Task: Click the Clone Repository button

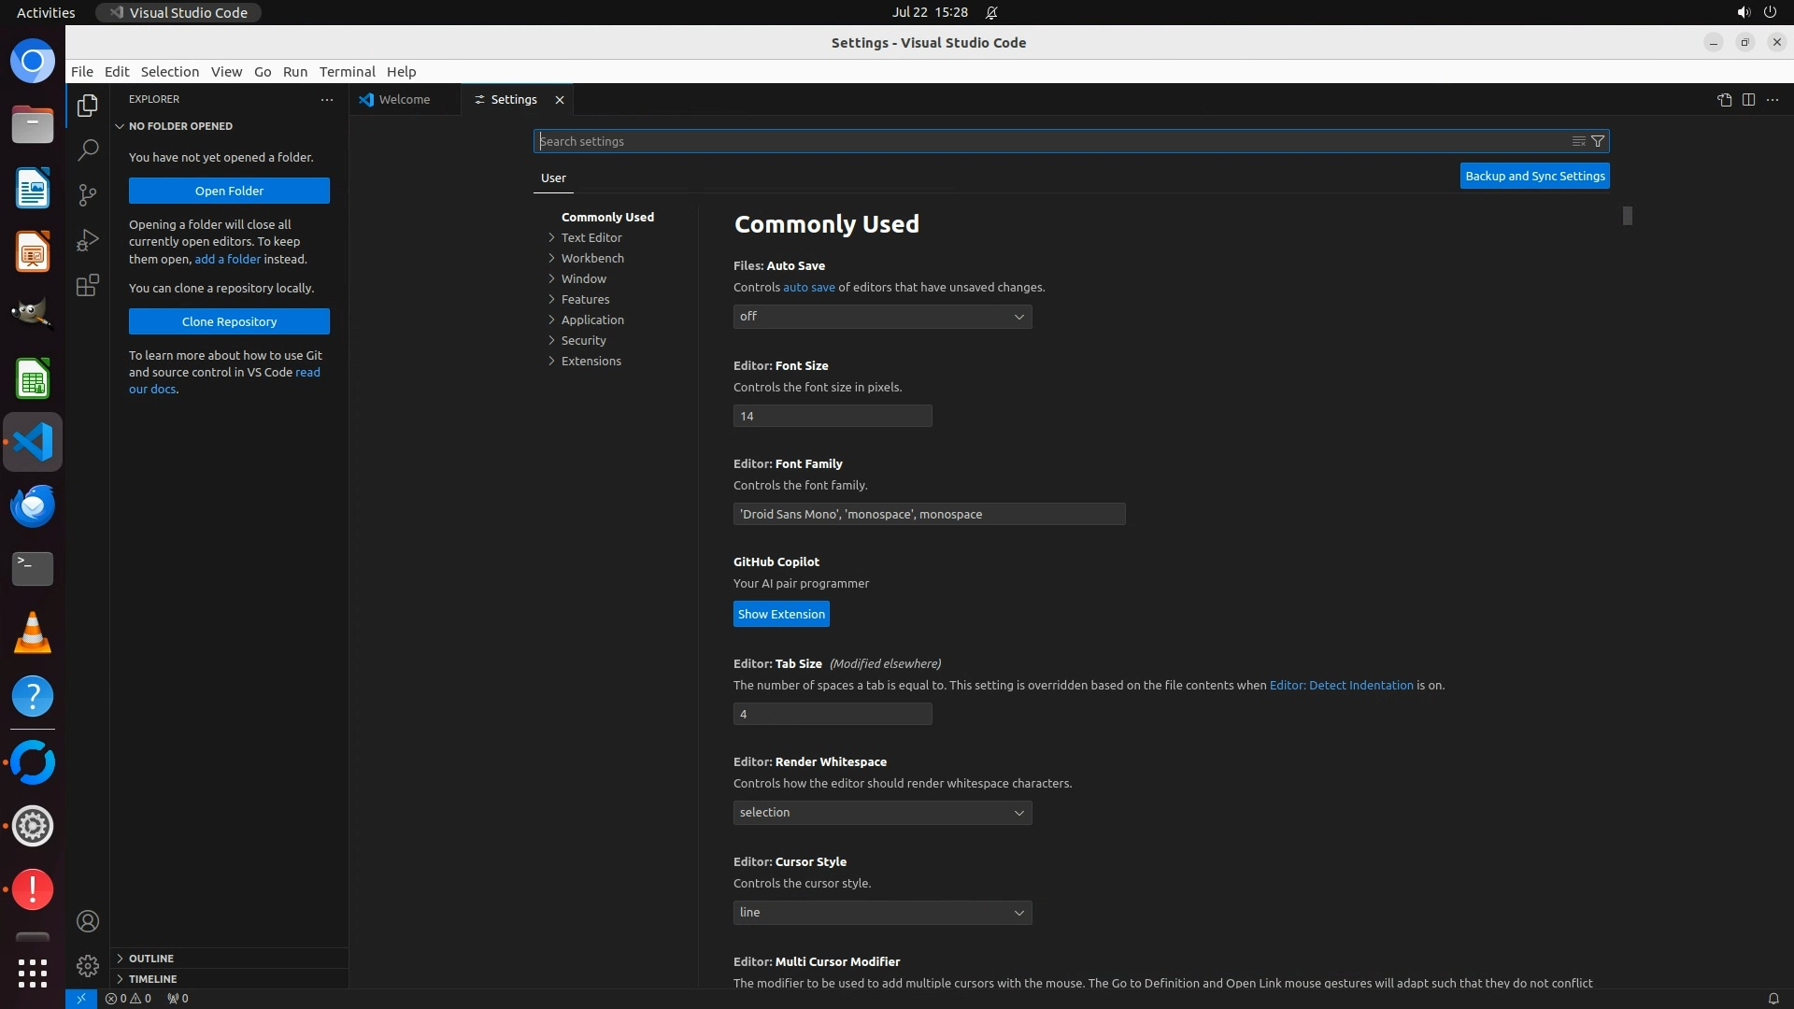Action: click(229, 321)
